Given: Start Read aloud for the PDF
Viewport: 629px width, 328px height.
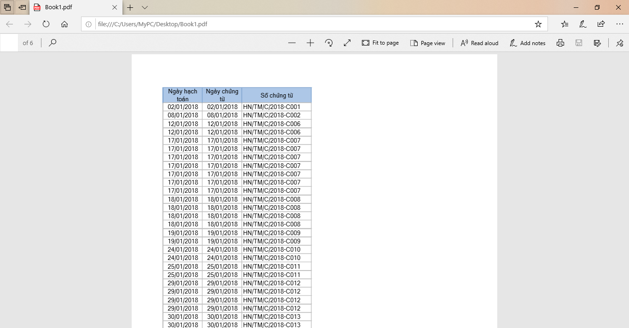Looking at the screenshot, I should pyautogui.click(x=479, y=43).
